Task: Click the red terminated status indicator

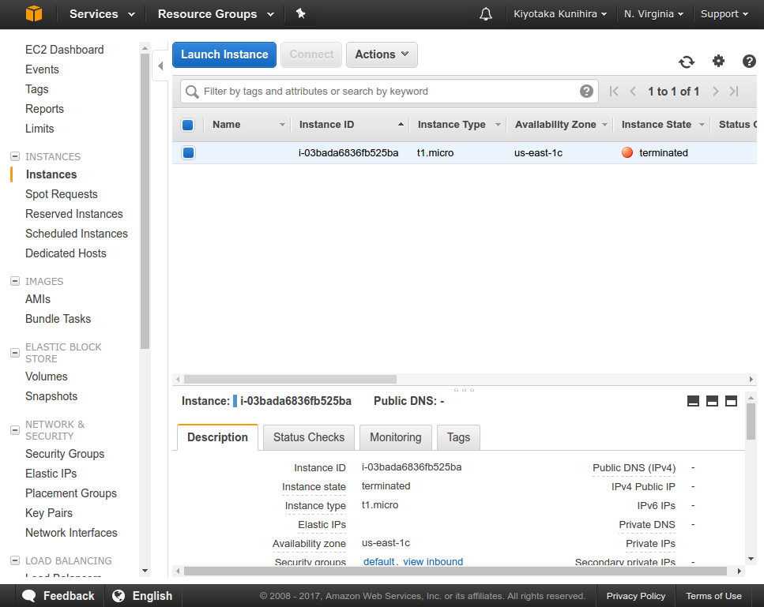Action: point(627,152)
